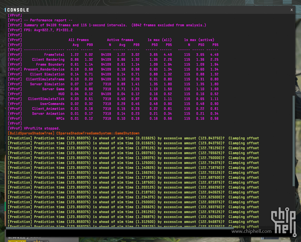Close the console window

(x=291, y=10)
